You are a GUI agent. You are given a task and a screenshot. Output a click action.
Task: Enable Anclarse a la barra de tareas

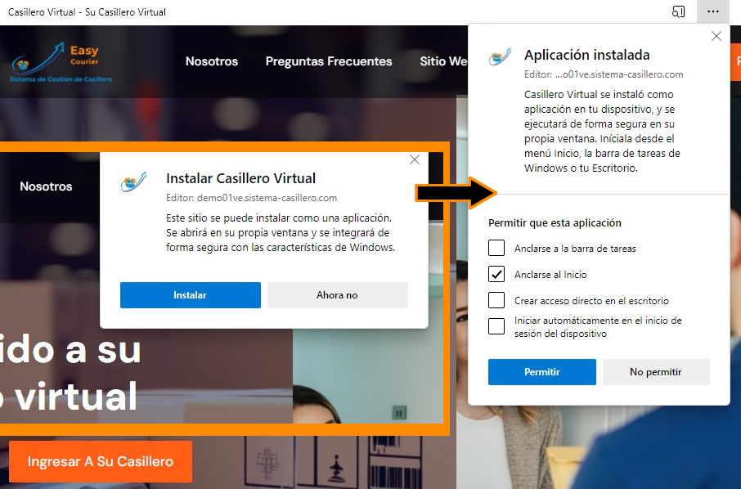pyautogui.click(x=496, y=248)
